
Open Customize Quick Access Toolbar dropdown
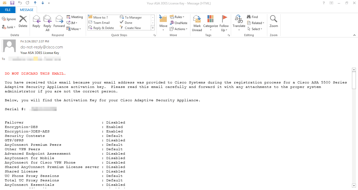pyautogui.click(x=49, y=3)
